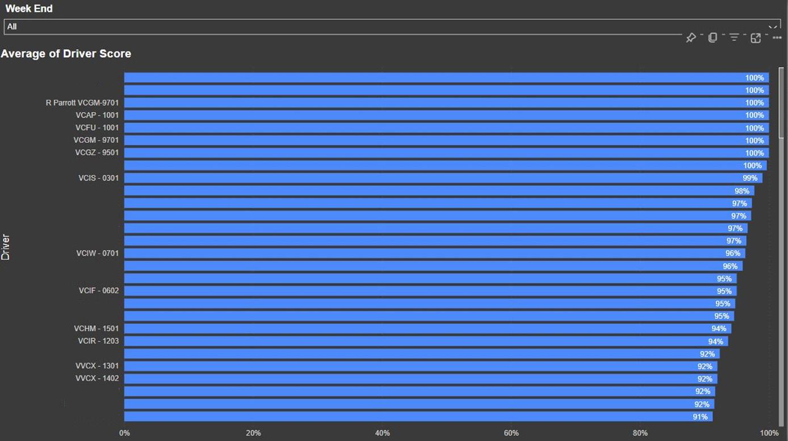
Task: Open the chart in focus mode
Action: [756, 37]
